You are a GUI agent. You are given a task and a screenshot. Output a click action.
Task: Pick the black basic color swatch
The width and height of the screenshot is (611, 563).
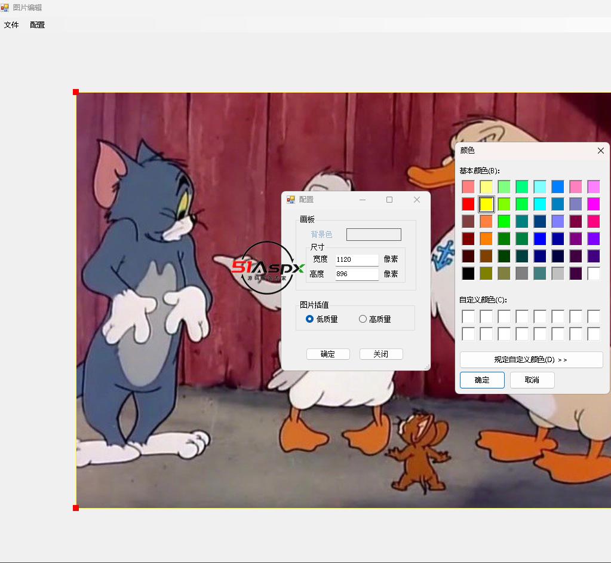(x=468, y=273)
